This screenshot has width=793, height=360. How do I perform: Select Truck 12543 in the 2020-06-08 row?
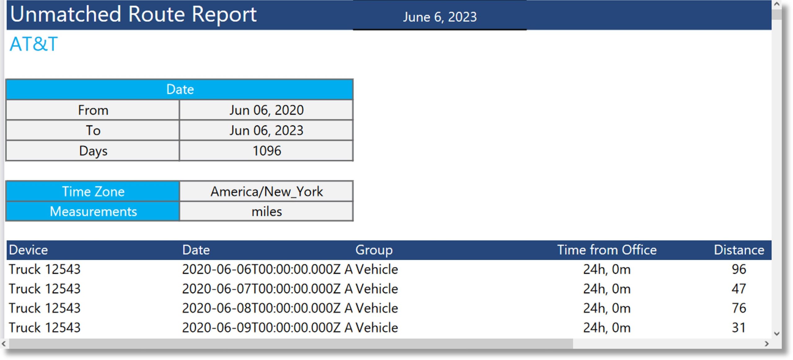point(45,308)
